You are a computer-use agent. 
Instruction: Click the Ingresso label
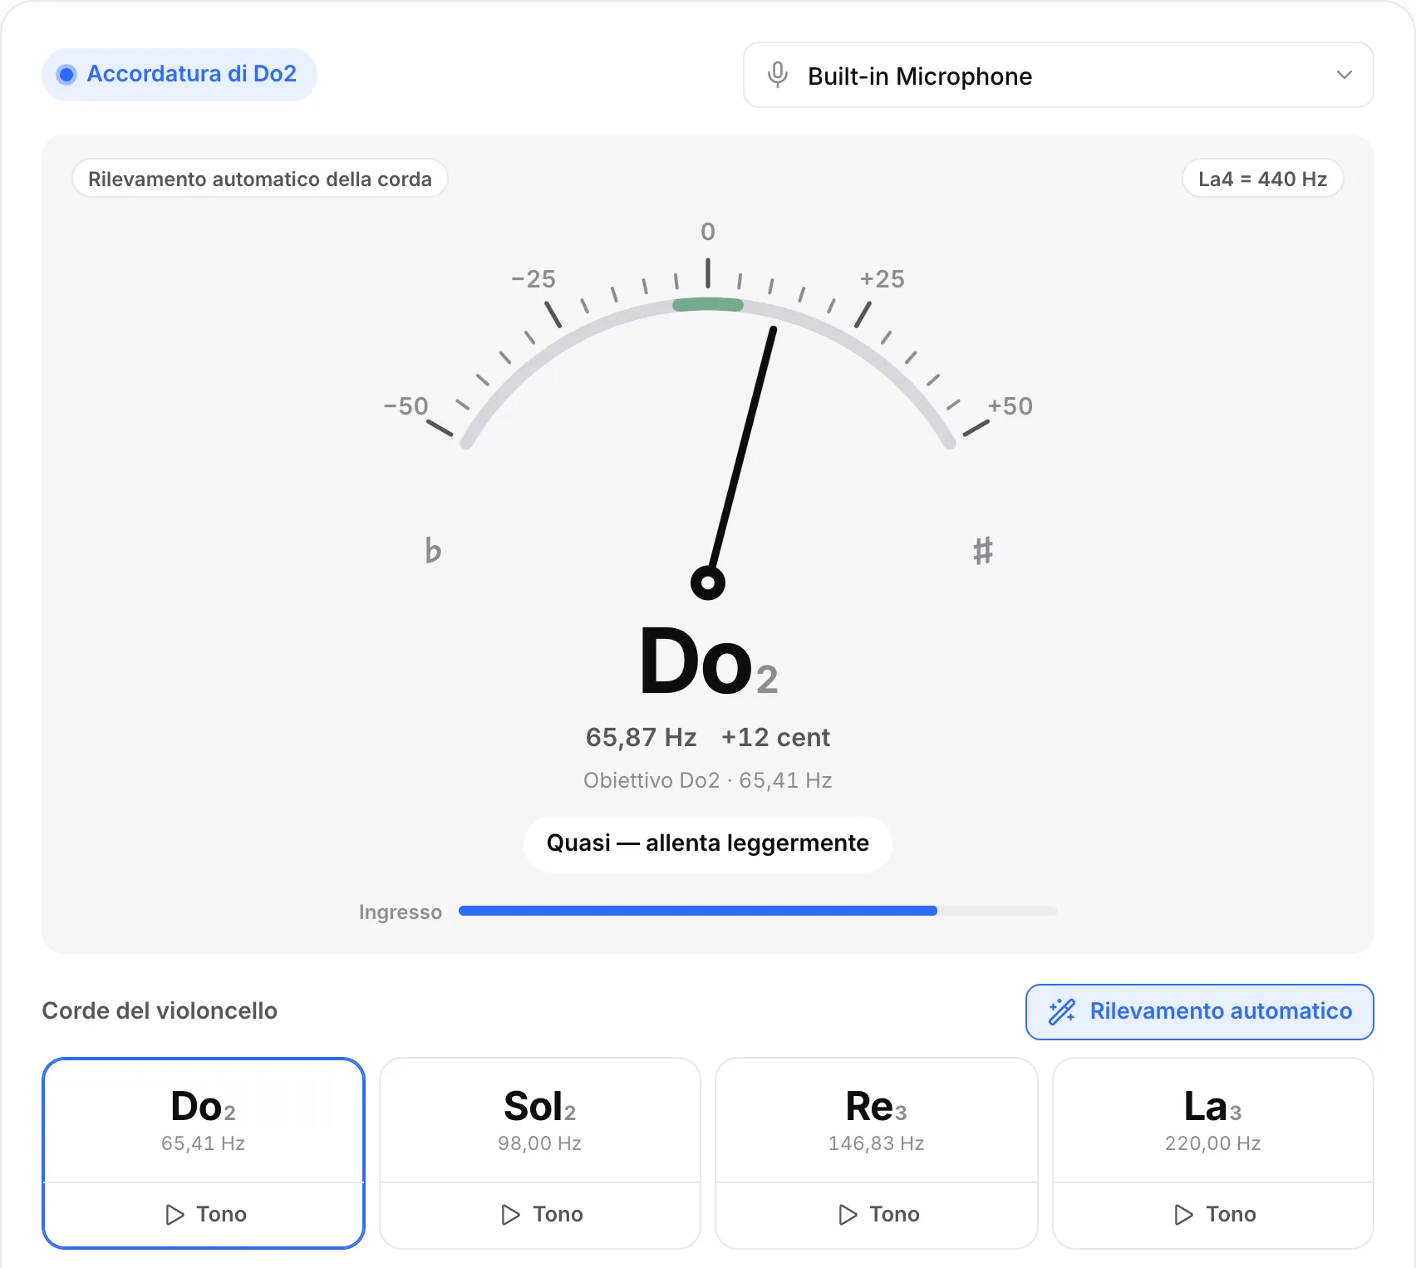(401, 912)
